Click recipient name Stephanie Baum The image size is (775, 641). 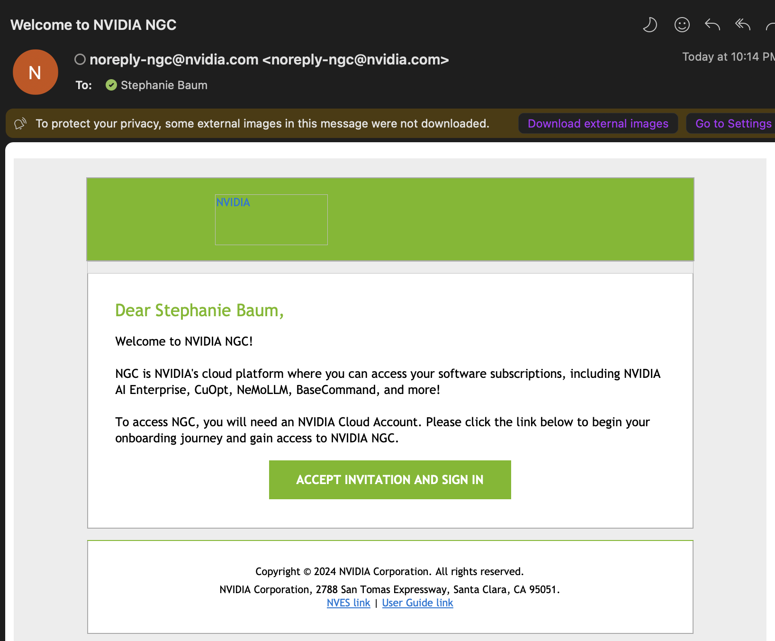point(164,85)
